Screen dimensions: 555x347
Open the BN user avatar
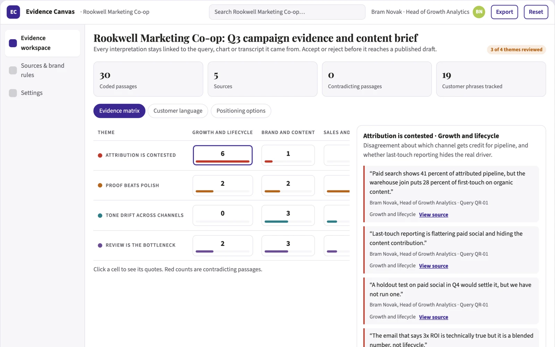pos(479,12)
